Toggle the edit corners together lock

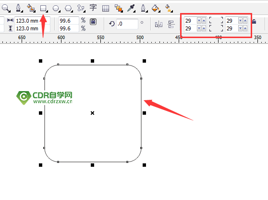254,21
